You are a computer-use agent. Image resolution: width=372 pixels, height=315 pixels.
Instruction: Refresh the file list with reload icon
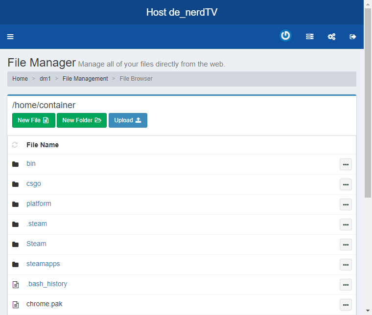coord(15,145)
